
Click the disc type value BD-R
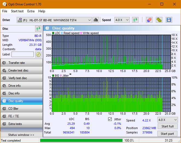click(x=38, y=36)
